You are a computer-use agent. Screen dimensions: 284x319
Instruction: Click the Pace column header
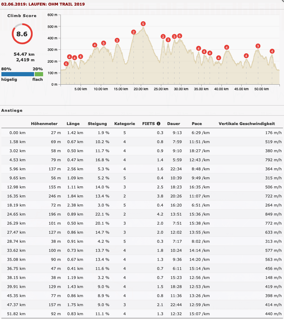point(197,124)
